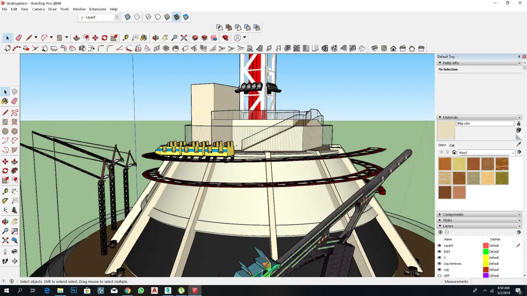Screen dimensions: 527x296
Task: Open the shapes tool dropdown arrow
Action: [67, 38]
